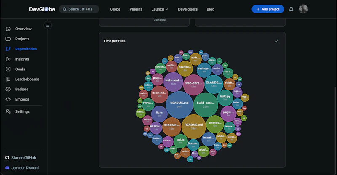Select the extensio 12m bubble
The width and height of the screenshot is (337, 175).
[x=215, y=124]
